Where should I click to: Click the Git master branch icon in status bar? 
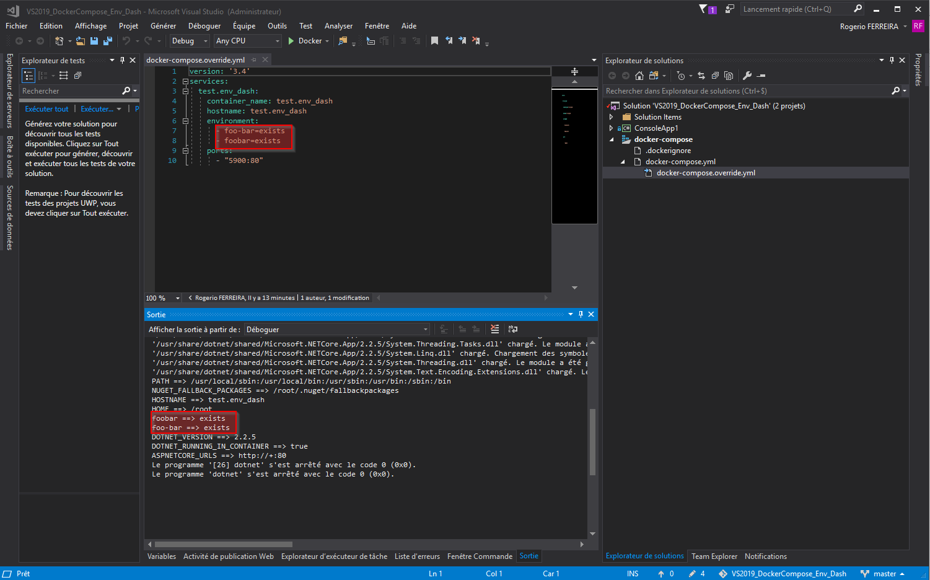coord(865,574)
